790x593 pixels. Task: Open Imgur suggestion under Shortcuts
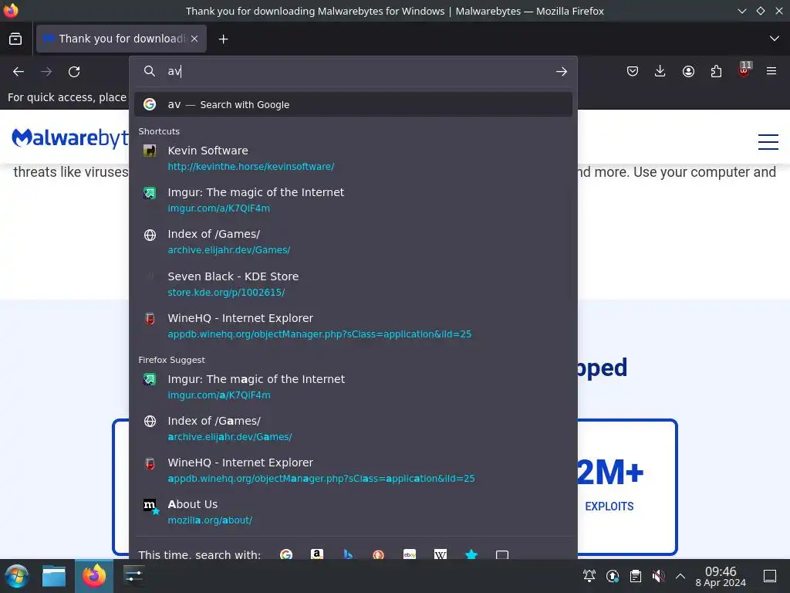coord(353,200)
